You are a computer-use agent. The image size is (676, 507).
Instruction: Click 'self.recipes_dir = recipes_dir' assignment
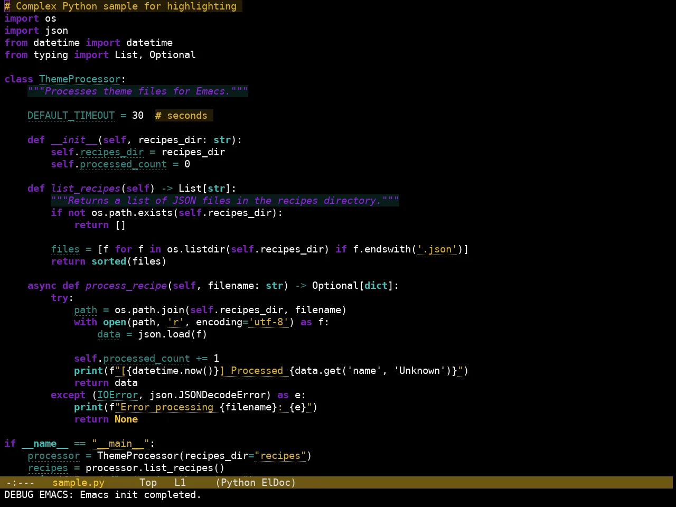point(138,152)
